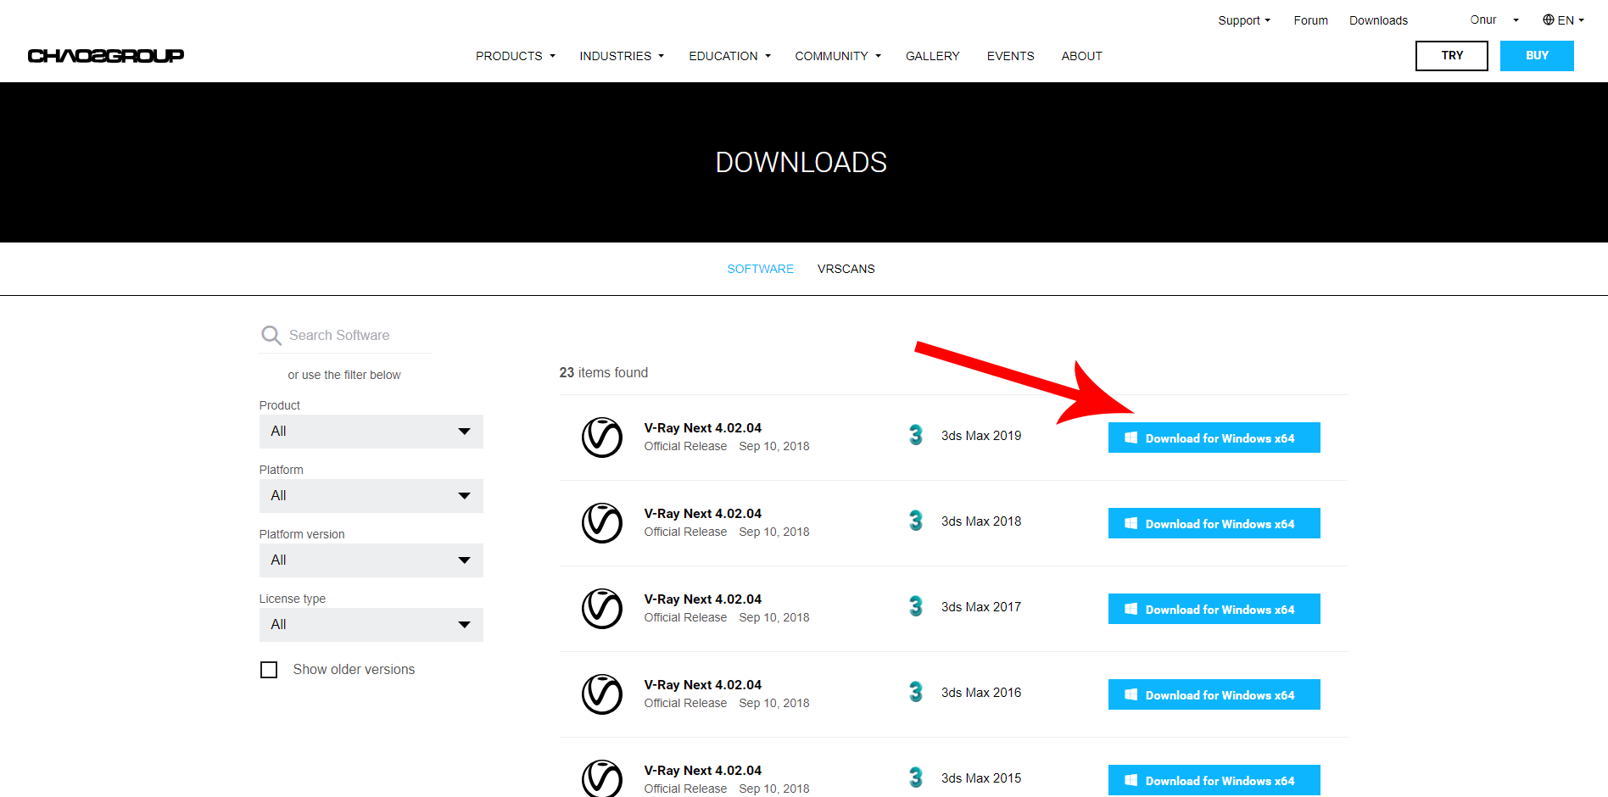The height and width of the screenshot is (797, 1608).
Task: Download V-Ray Next for 3ds Max 2018
Action: [1214, 523]
